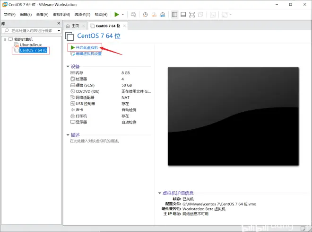Image resolution: width=312 pixels, height=232 pixels.
Task: Click the 网络适配器 device row
Action: pyautogui.click(x=111, y=98)
